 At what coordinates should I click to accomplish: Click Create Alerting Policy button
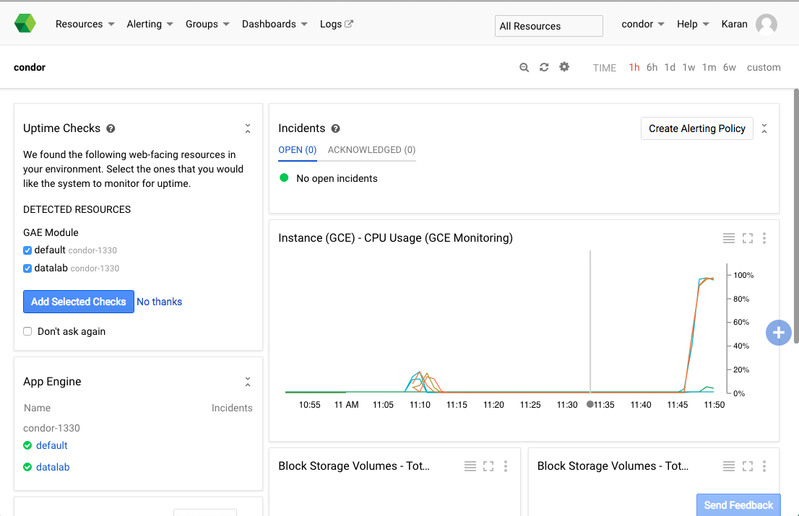(697, 128)
